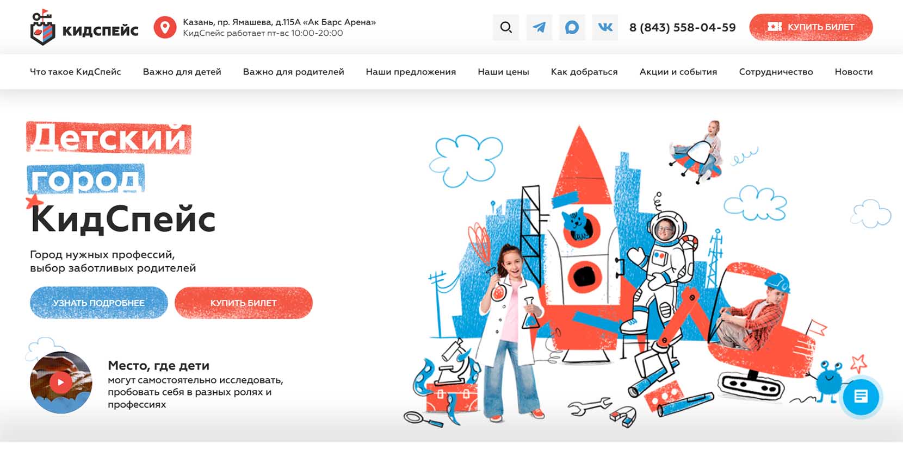Open the Telegram channel icon
The height and width of the screenshot is (451, 903).
click(539, 27)
